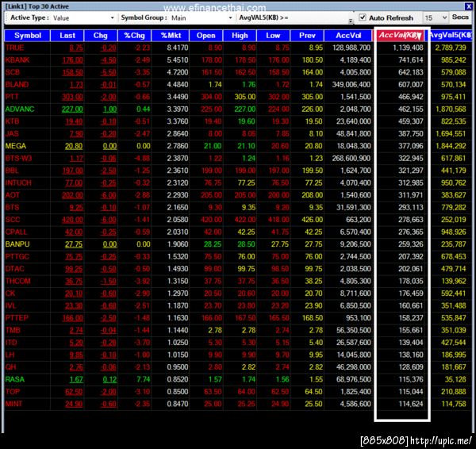
Task: Sort by the Open column header
Action: point(205,36)
